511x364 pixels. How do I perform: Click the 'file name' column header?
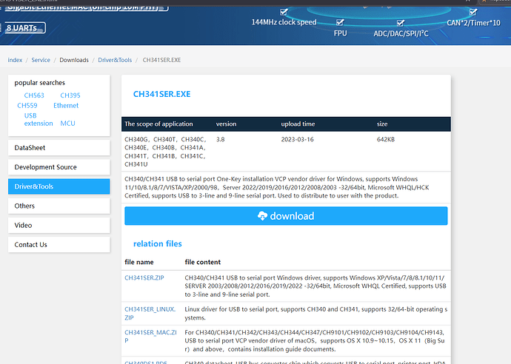coord(138,262)
